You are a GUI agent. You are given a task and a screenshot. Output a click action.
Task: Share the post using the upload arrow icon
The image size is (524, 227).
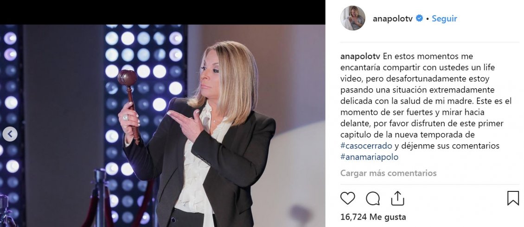[x=398, y=198]
